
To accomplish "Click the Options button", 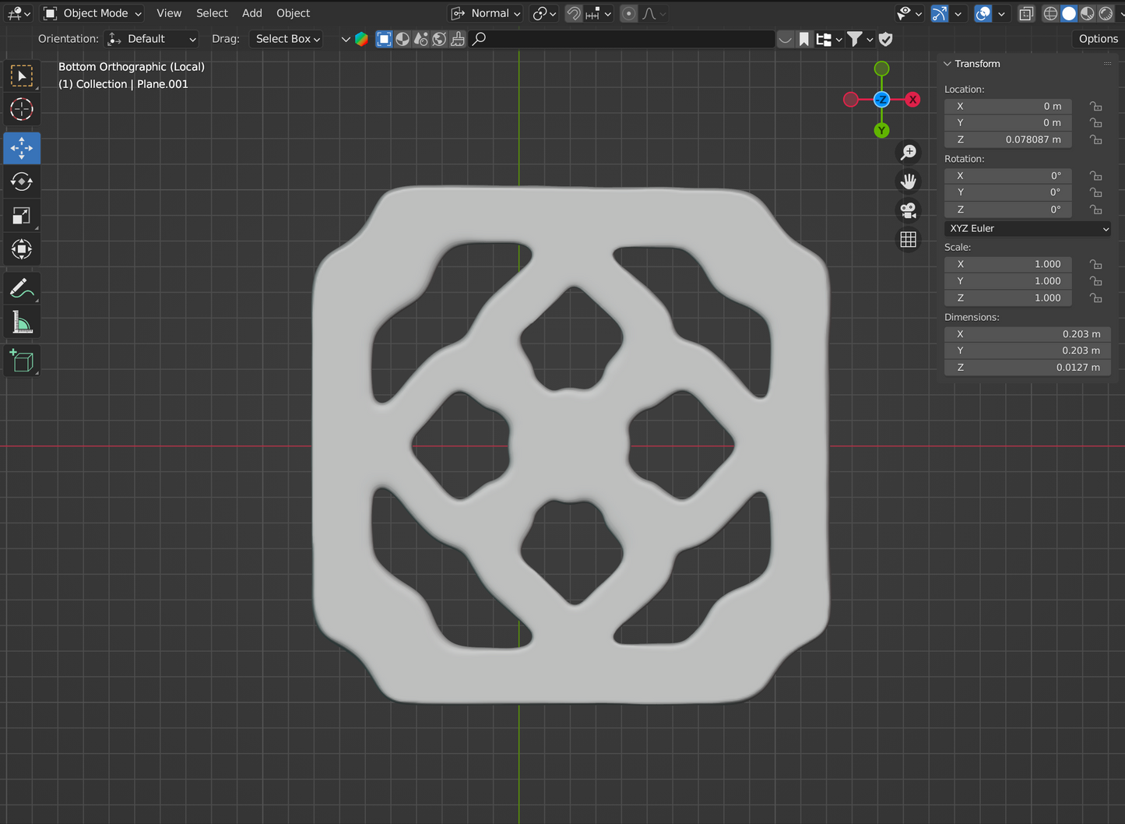I will tap(1098, 39).
